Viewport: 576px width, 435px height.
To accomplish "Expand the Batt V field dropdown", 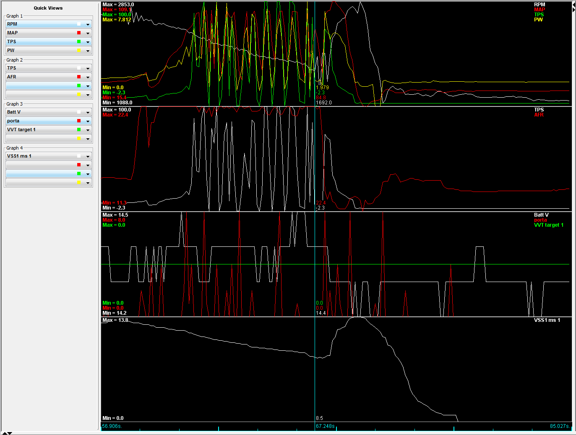I will (88, 112).
